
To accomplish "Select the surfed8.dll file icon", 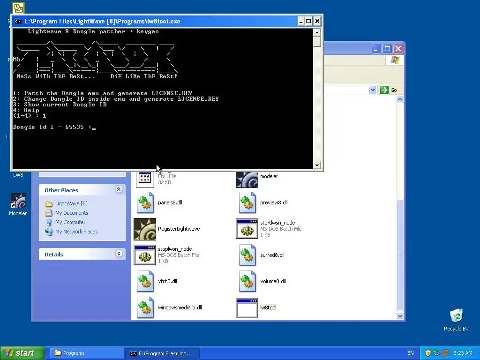I will pos(247,255).
